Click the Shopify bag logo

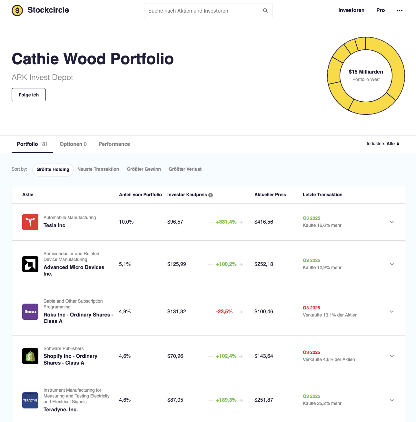(x=30, y=356)
